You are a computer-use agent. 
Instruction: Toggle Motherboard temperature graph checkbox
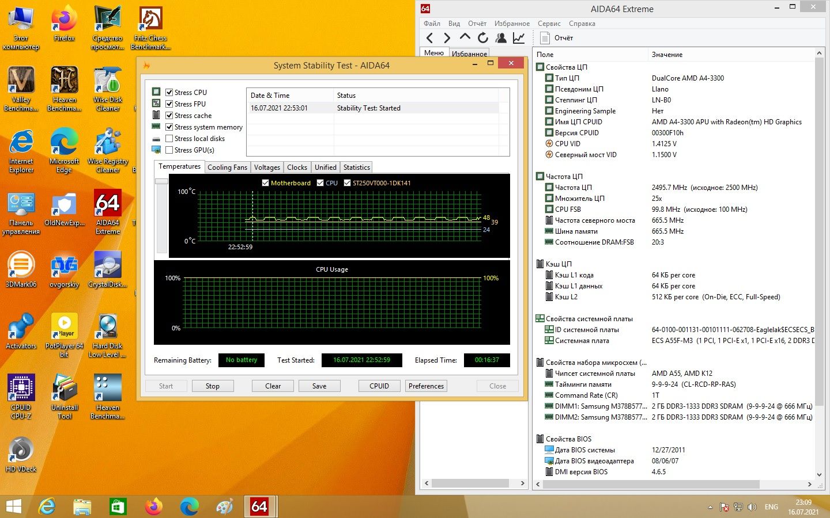click(266, 183)
